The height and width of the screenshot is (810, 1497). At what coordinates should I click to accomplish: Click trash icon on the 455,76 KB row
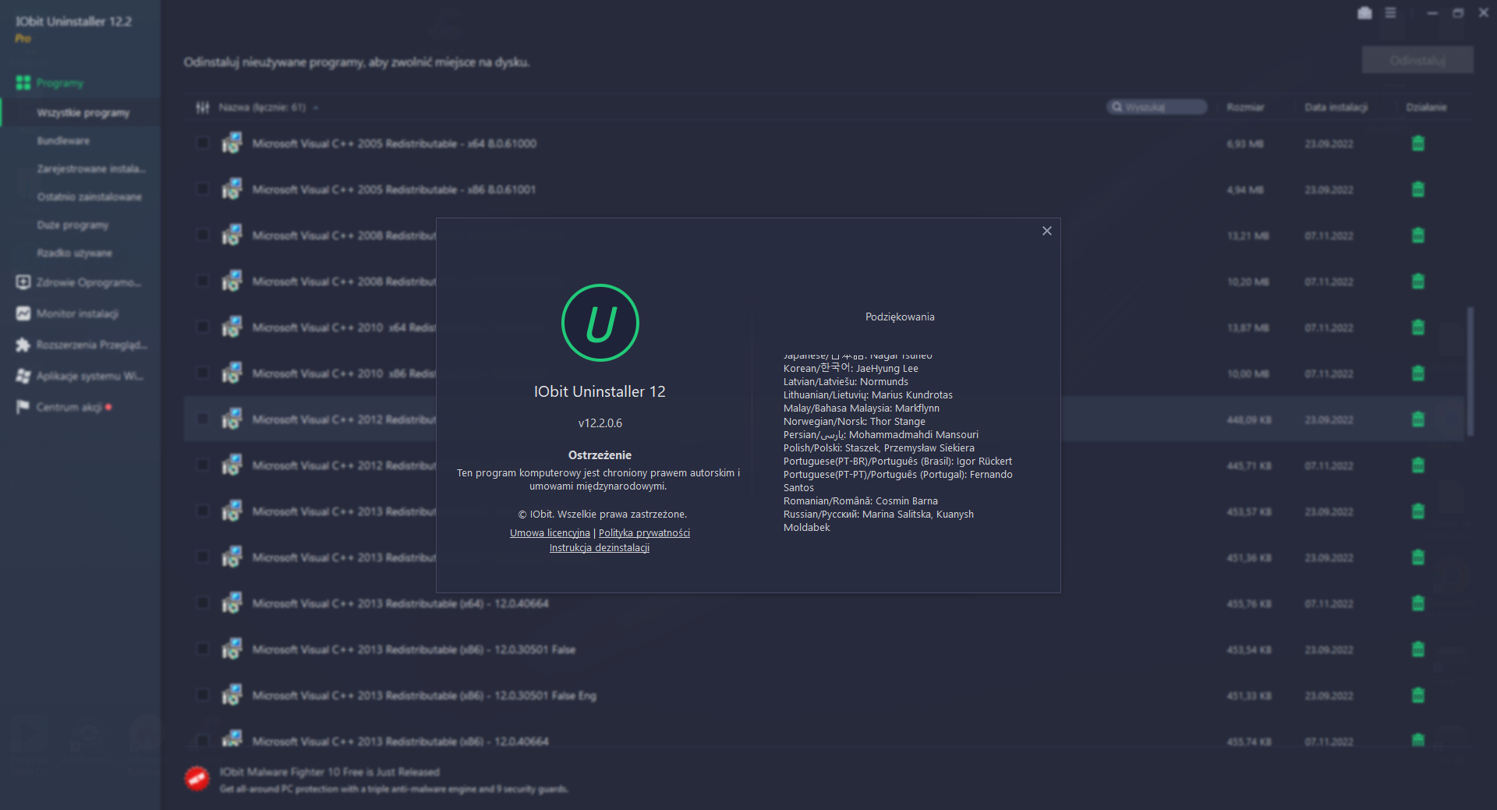point(1418,603)
